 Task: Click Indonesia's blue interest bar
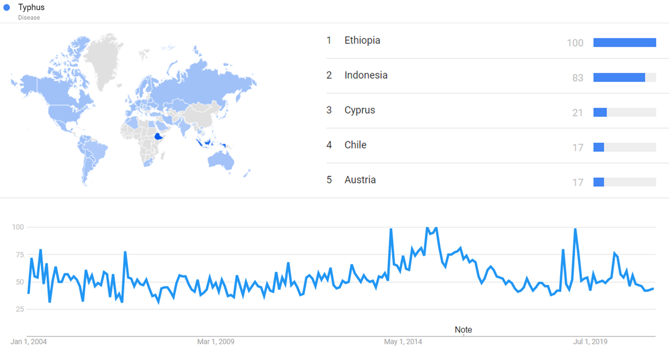619,78
